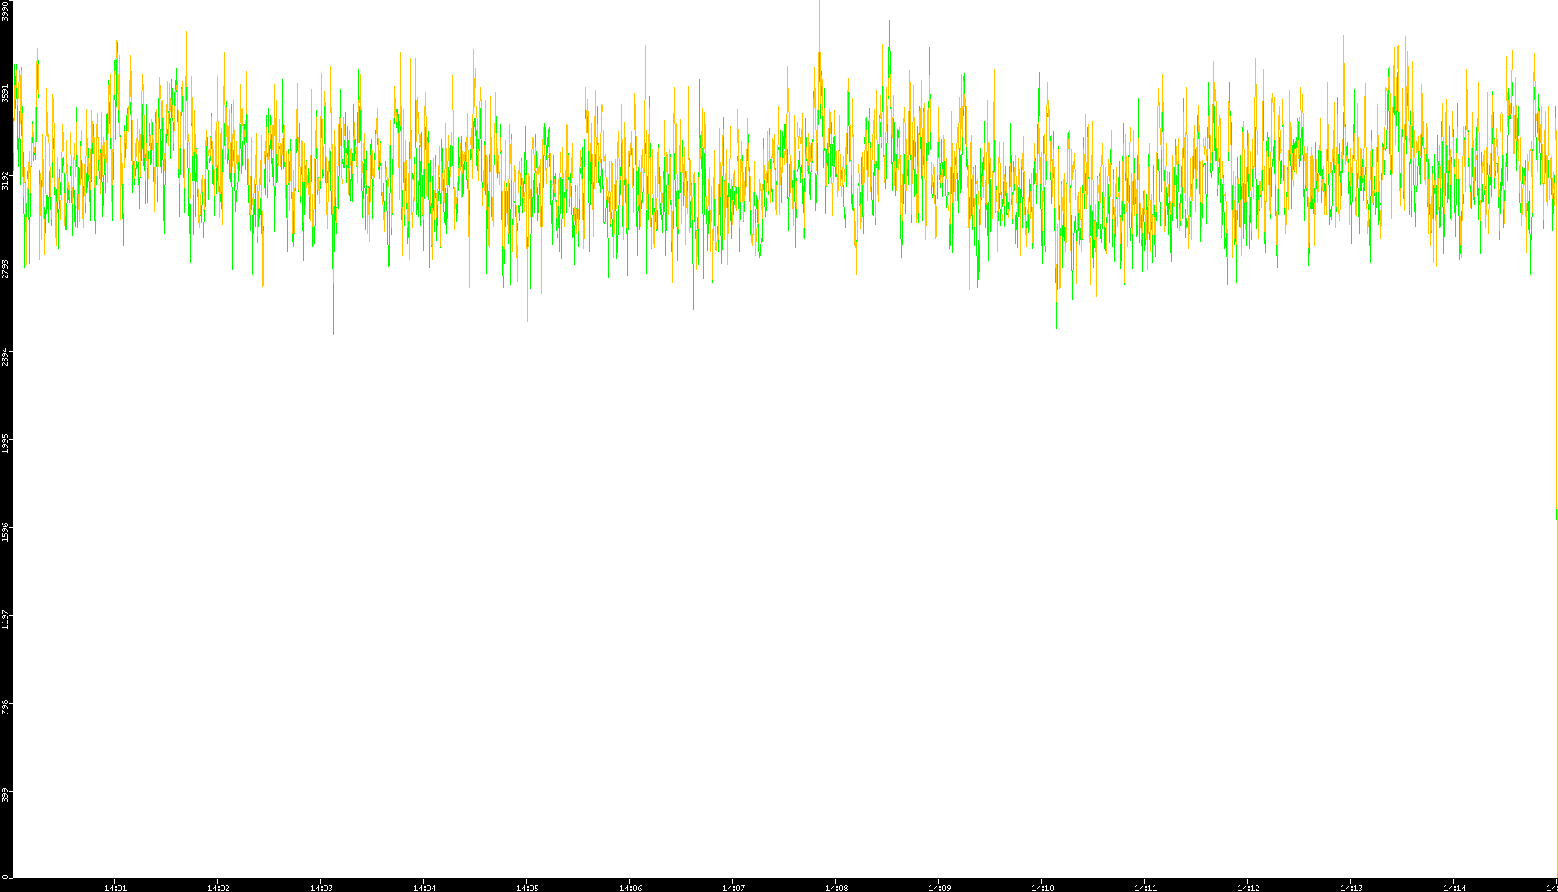The width and height of the screenshot is (1558, 892).
Task: Click the 3990 value on the vertical axis
Action: [5, 10]
